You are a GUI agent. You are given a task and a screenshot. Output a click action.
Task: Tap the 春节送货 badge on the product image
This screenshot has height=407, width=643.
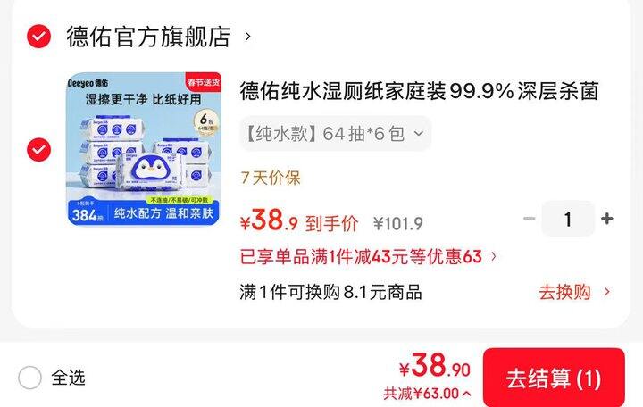click(204, 83)
